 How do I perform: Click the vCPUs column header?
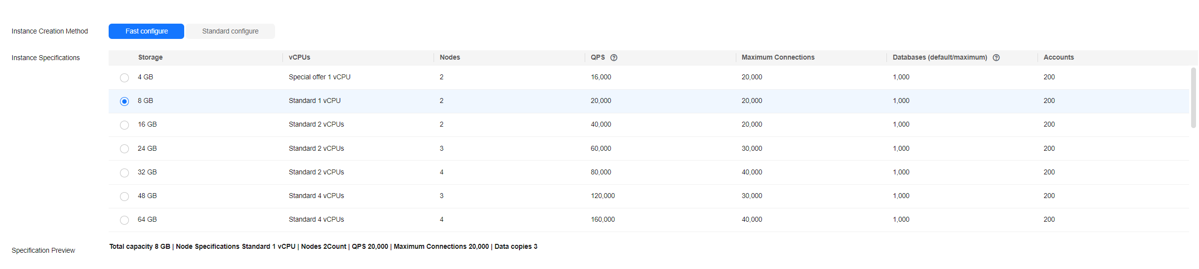(x=299, y=58)
